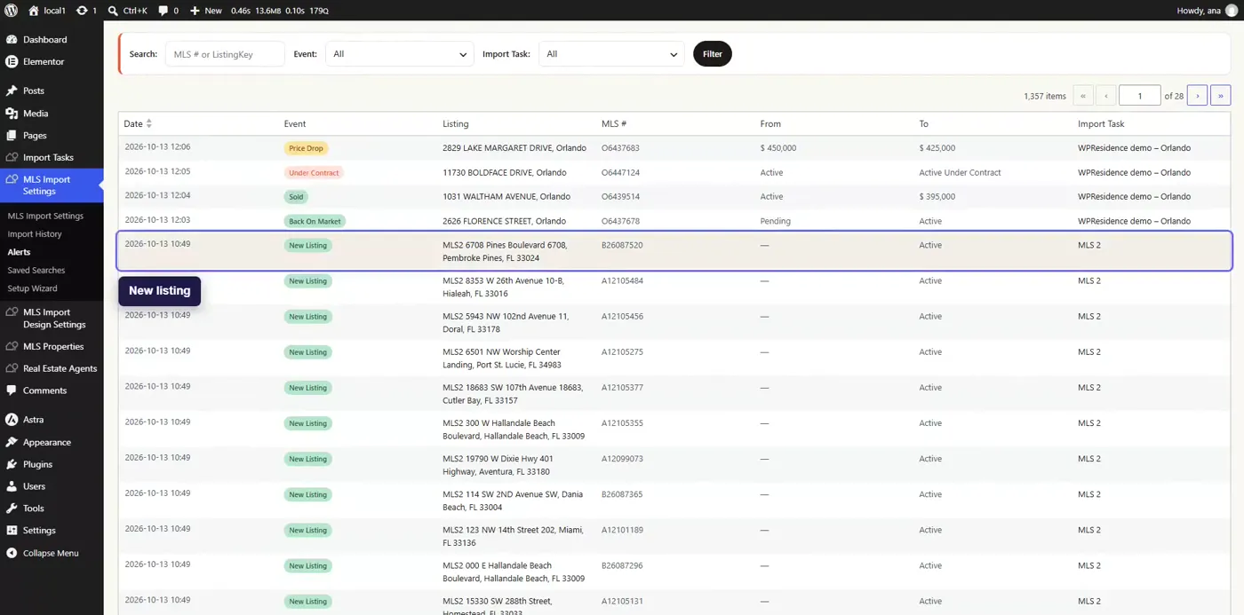1244x615 pixels.
Task: Click MLS number A12099073
Action: (622, 459)
